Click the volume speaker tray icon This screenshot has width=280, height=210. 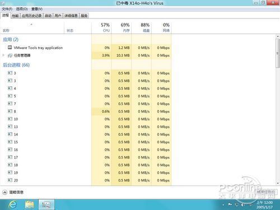(243, 205)
